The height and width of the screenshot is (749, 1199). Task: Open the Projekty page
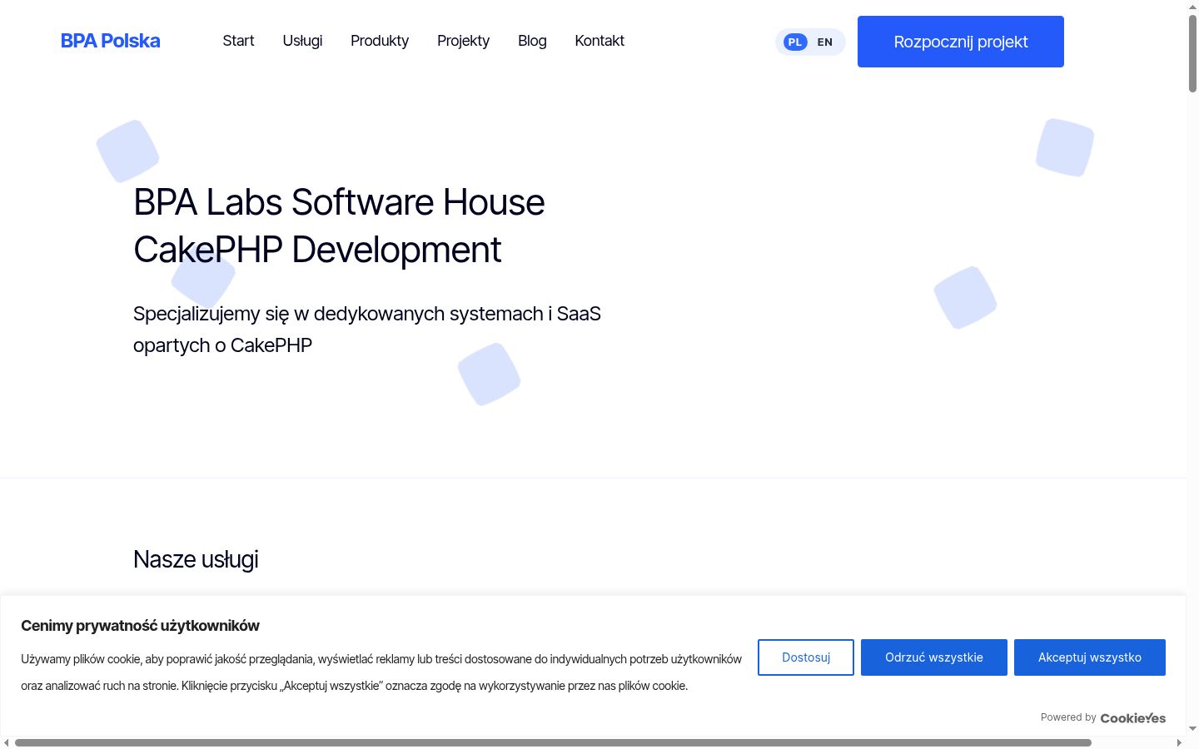pyautogui.click(x=463, y=41)
